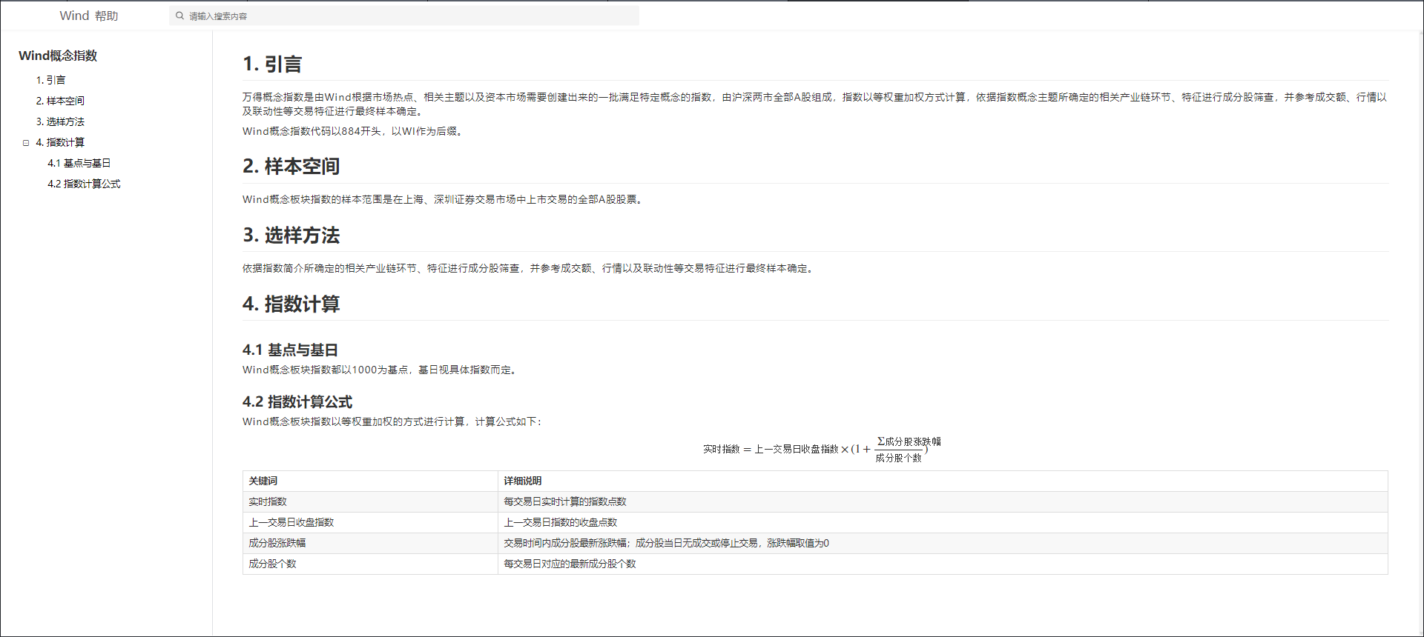Click the 2. 样本空间 main heading

pos(291,166)
